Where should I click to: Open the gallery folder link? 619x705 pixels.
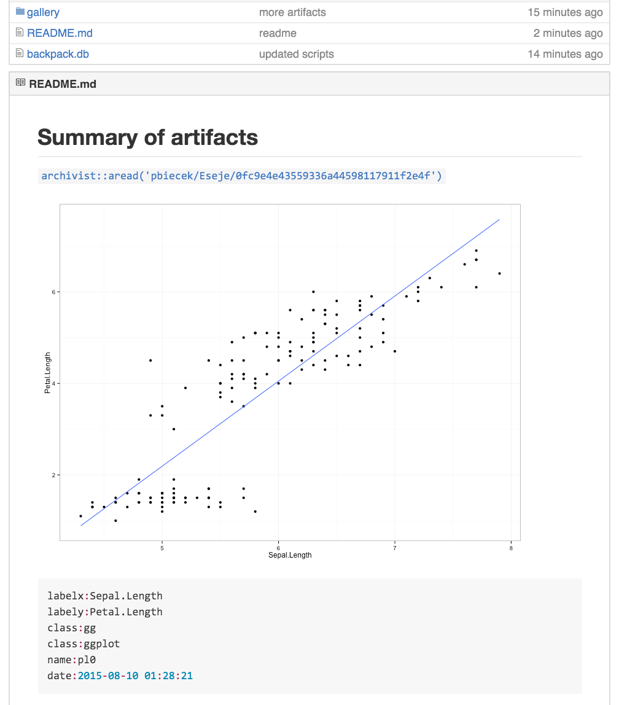[x=43, y=12]
